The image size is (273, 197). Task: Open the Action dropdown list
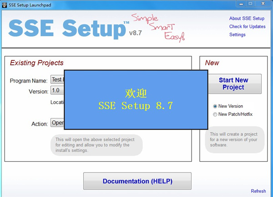tap(57, 123)
